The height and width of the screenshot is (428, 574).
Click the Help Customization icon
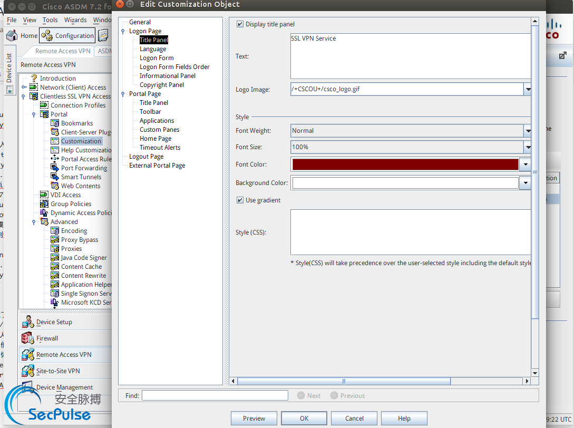[54, 150]
